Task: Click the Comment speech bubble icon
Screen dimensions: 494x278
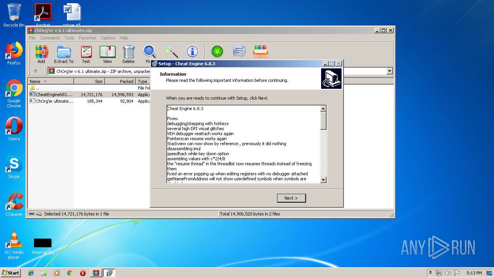Action: tap(239, 51)
